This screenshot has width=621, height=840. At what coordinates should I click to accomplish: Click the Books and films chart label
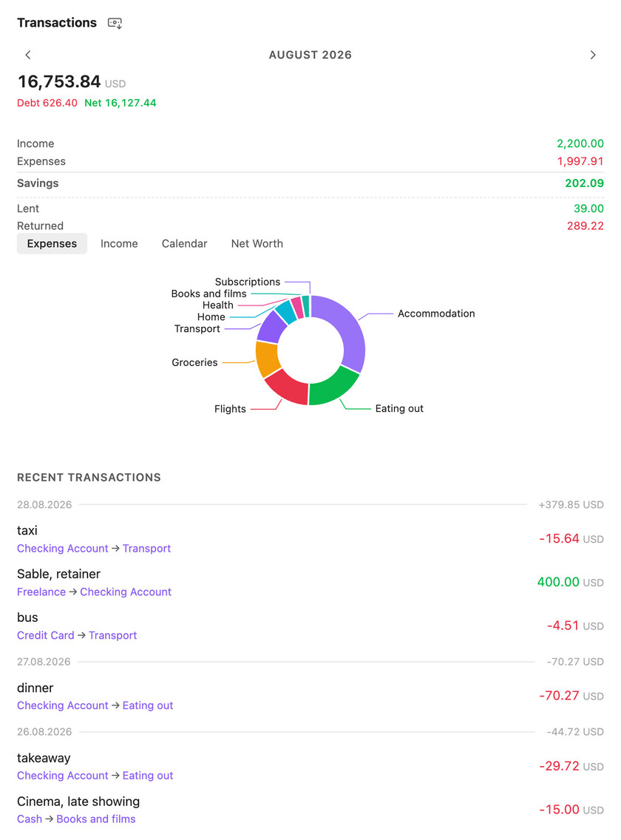(x=209, y=294)
